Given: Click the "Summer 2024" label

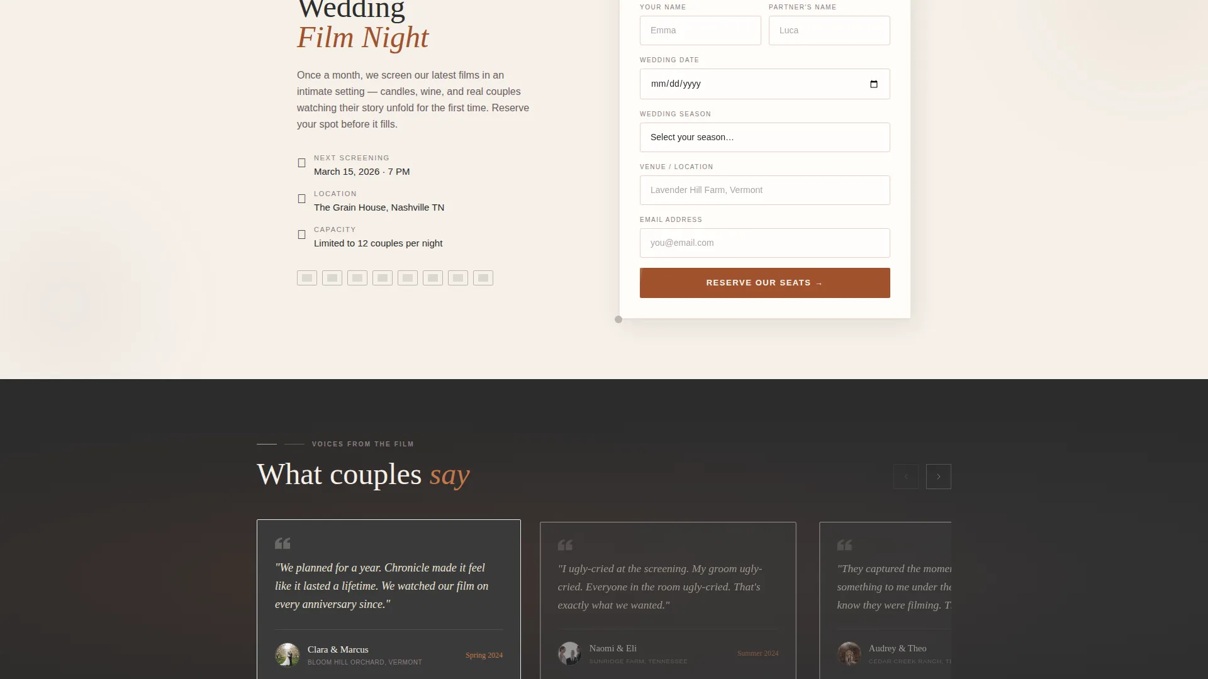Looking at the screenshot, I should [758, 653].
